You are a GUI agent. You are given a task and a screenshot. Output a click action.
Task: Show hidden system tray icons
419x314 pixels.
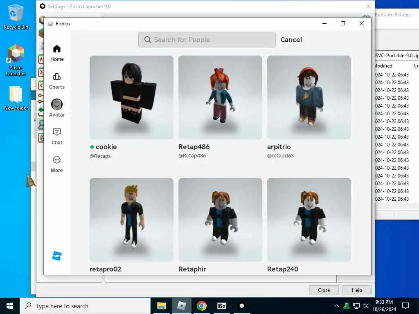coord(337,306)
